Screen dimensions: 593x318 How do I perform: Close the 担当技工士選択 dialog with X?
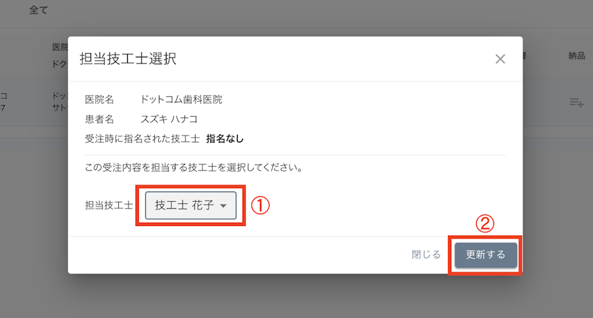point(500,59)
